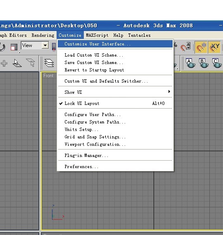Click the dimmed cursor-on-plane icon
This screenshot has width=223, height=235.
31,62
